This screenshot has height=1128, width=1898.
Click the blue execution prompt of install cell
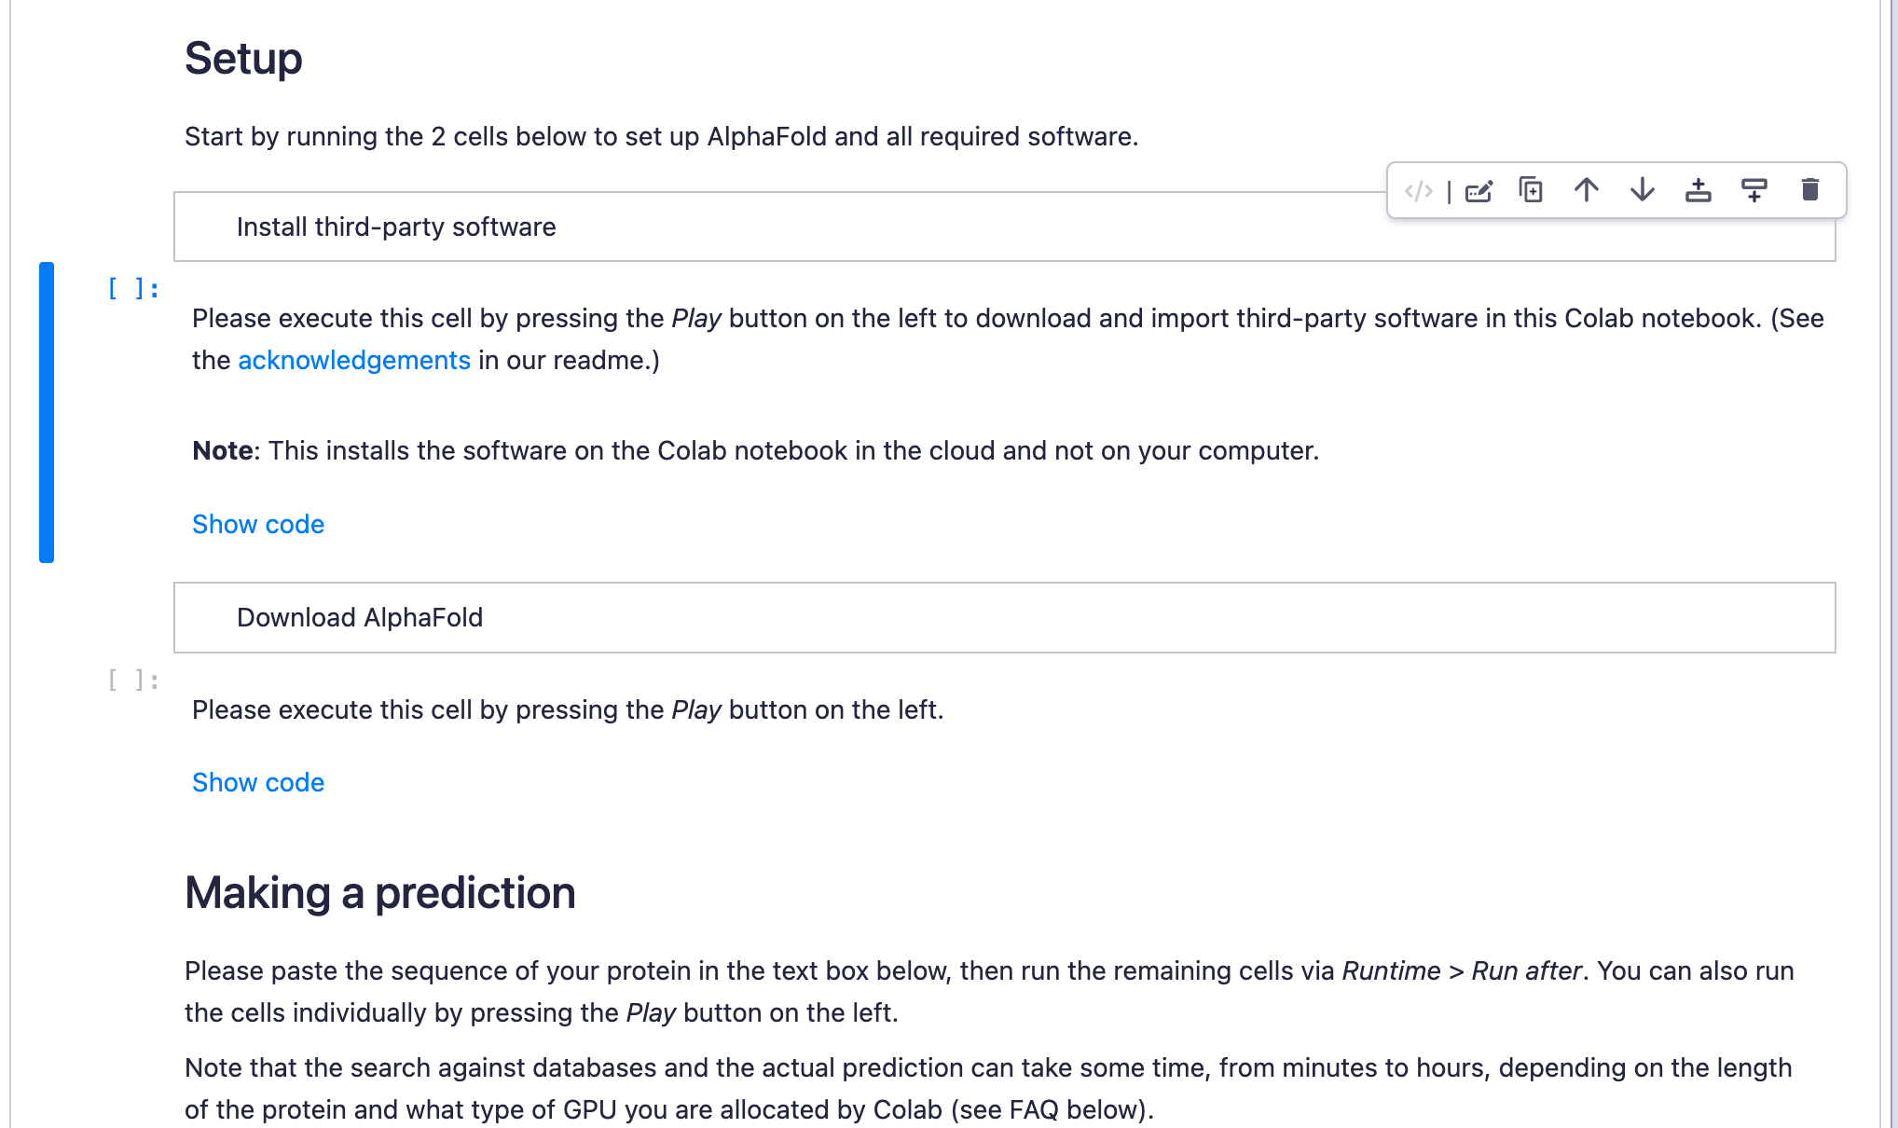click(x=133, y=289)
